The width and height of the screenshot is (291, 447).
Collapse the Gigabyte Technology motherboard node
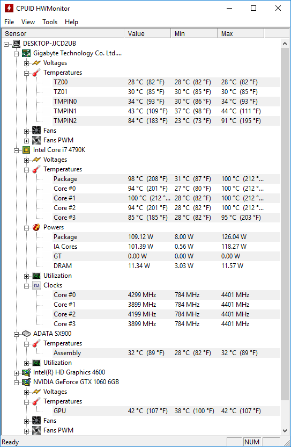tap(17, 54)
